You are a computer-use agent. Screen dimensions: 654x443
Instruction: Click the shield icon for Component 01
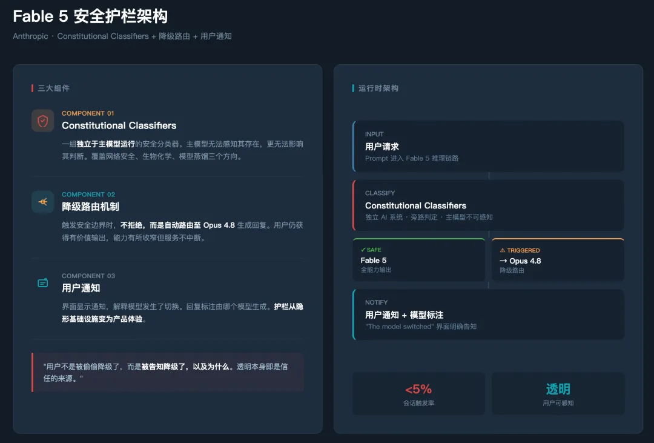tap(42, 121)
